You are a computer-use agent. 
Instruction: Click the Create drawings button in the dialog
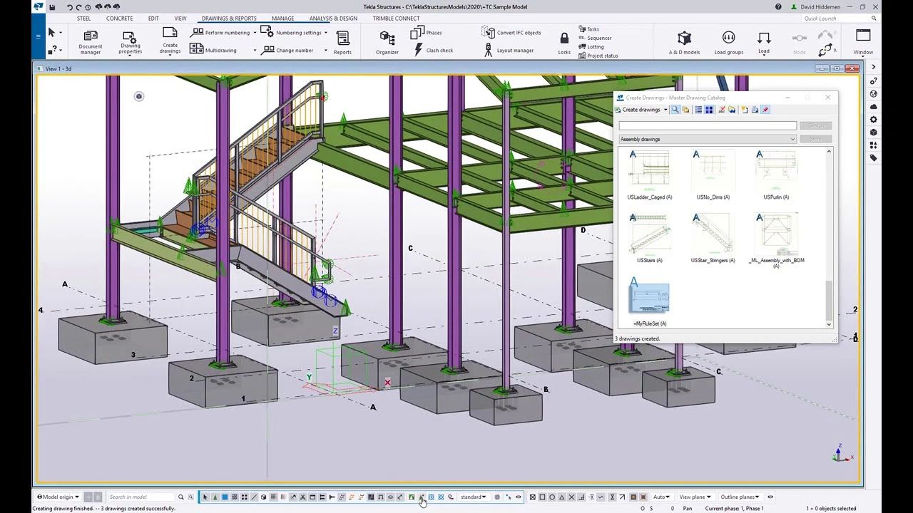[638, 109]
